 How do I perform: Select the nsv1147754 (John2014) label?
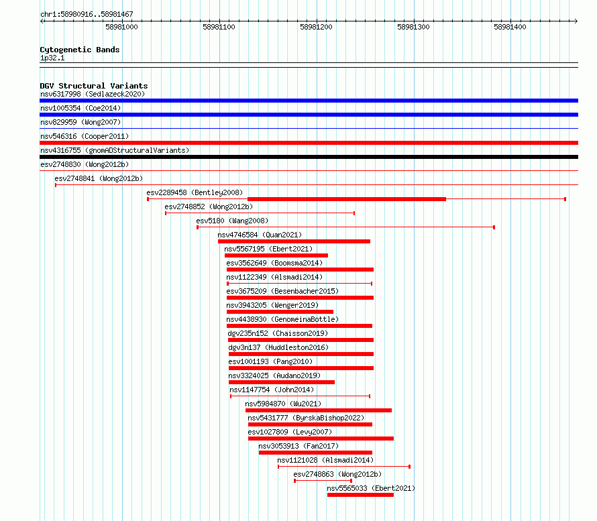coord(272,390)
